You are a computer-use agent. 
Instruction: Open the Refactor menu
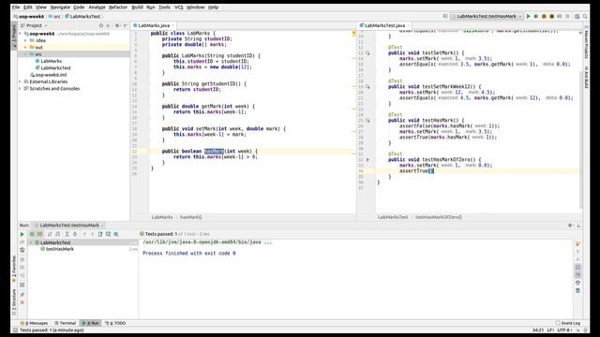[118, 7]
